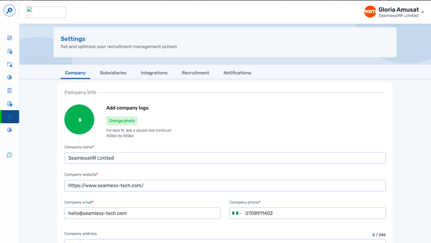Screen dimensions: 431x243
Task: Open the dashboard grid icon in sidebar
Action: pyautogui.click(x=9, y=38)
